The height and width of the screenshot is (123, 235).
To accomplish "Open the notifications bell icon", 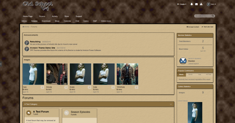I will (x=191, y=4).
